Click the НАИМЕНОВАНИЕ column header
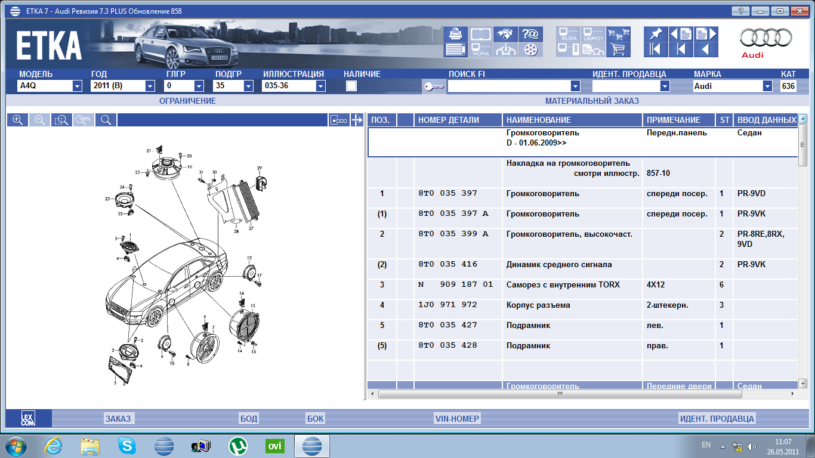The width and height of the screenshot is (815, 458). pyautogui.click(x=573, y=120)
